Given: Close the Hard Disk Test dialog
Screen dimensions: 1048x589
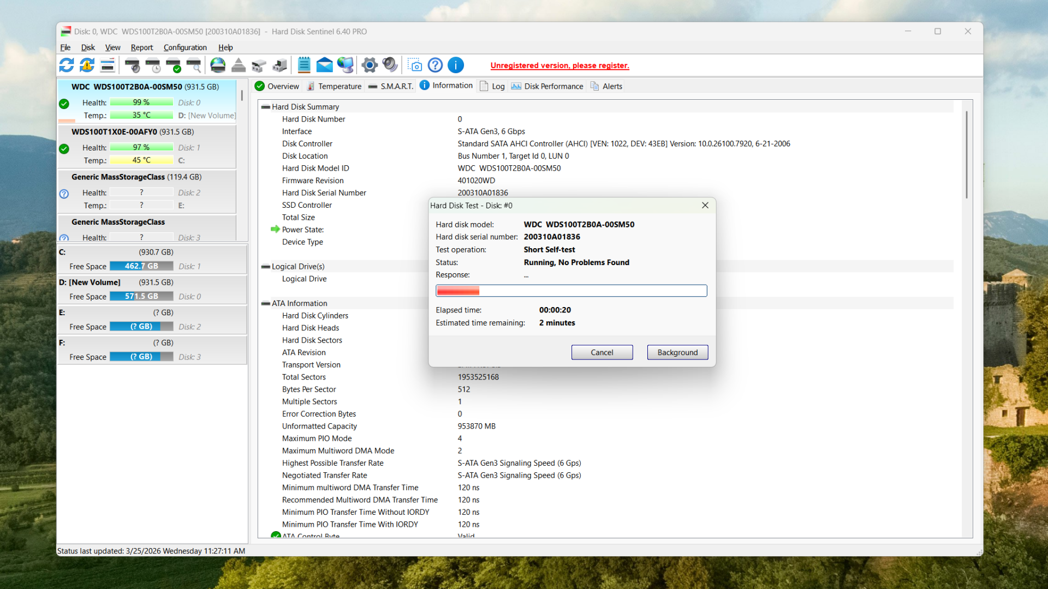Looking at the screenshot, I should [x=705, y=205].
